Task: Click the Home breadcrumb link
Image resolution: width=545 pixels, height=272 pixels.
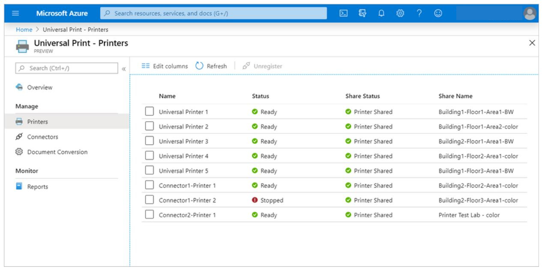Action: coord(24,30)
